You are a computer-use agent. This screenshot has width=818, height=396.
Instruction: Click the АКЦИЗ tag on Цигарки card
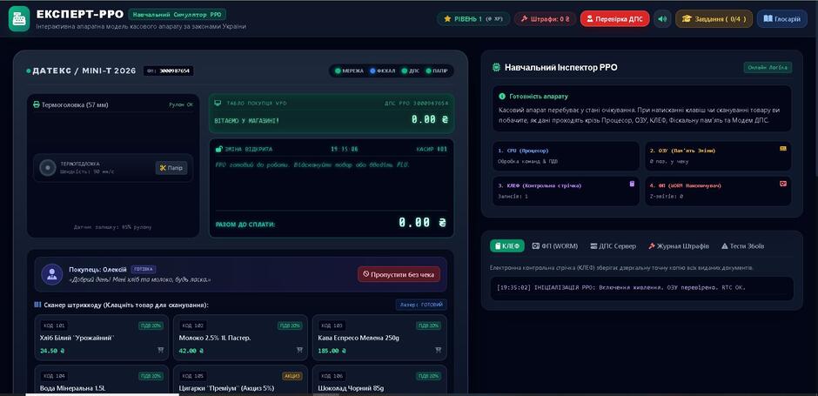coord(292,376)
